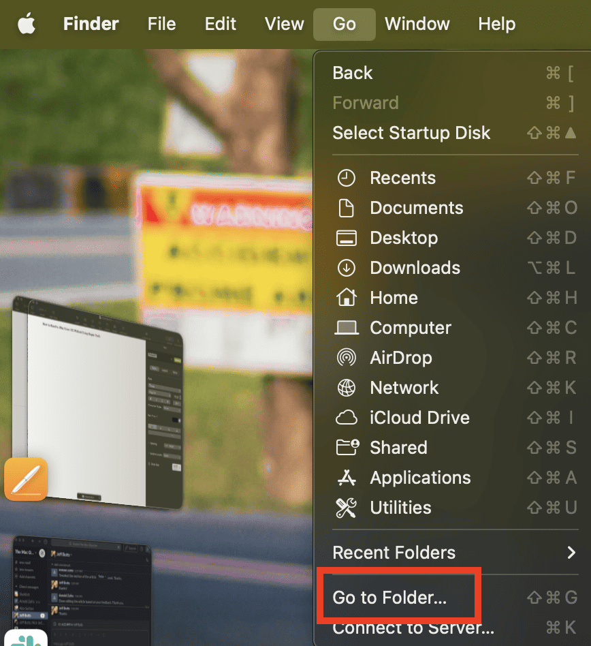Open the Edit menu

pos(220,25)
